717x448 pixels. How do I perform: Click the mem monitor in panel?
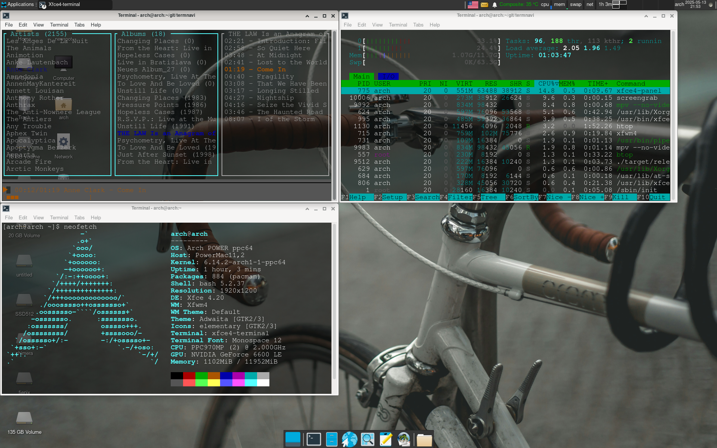pyautogui.click(x=560, y=4)
